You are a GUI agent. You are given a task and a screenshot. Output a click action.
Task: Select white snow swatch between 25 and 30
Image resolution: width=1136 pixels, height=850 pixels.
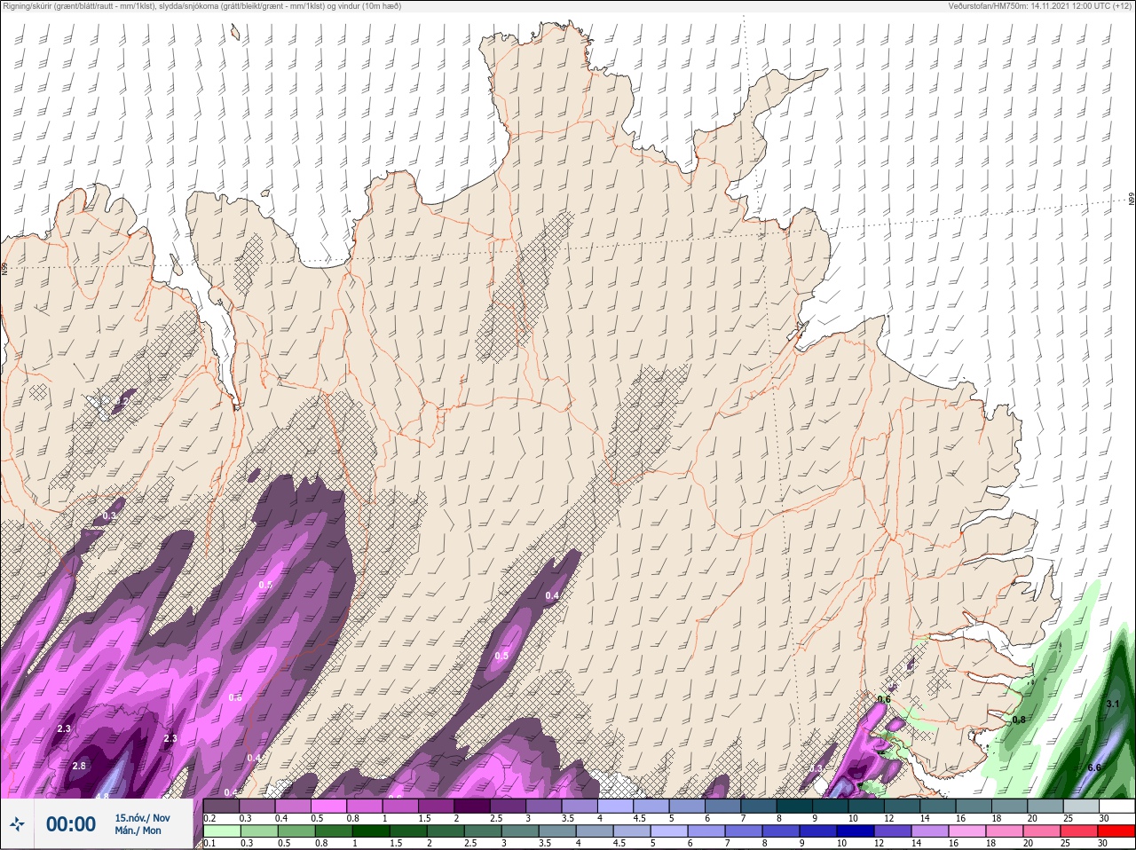click(1081, 806)
